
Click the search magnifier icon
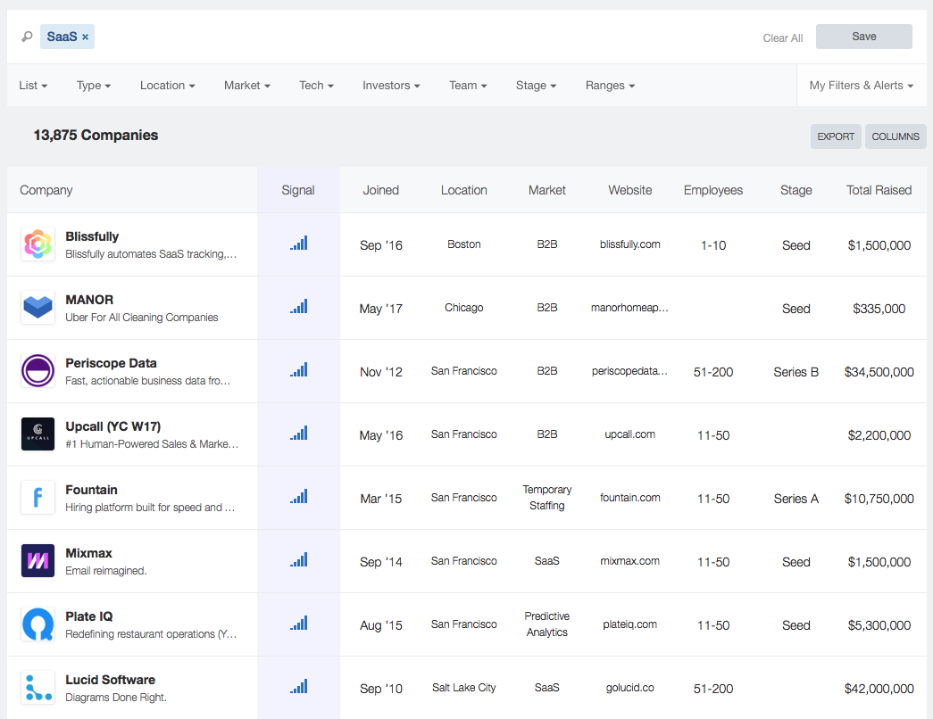(27, 37)
